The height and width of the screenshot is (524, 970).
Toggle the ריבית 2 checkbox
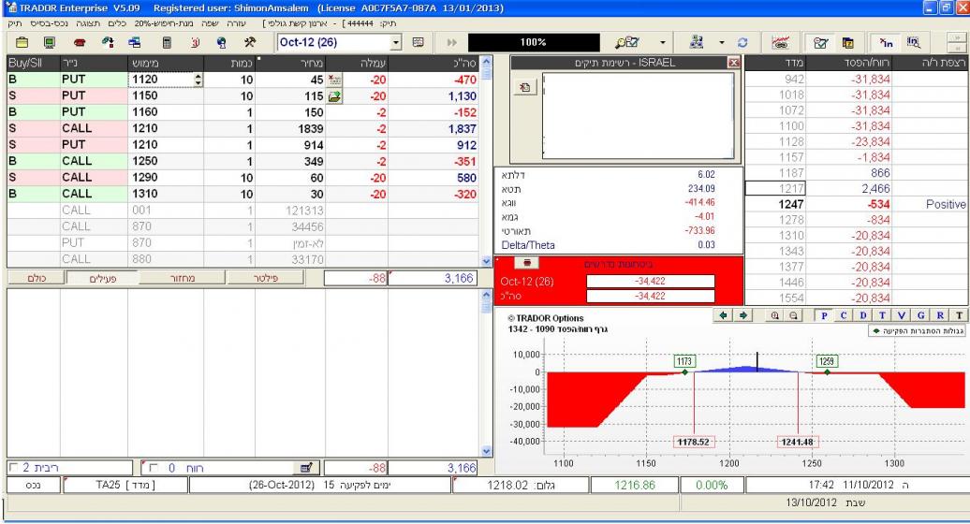(x=11, y=467)
